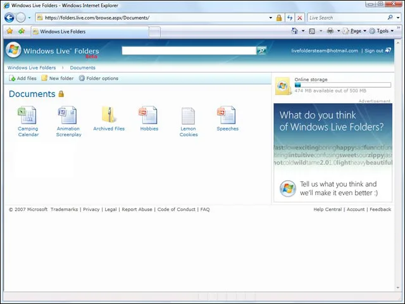405x304 pixels.
Task: Click the Refresh button
Action: (x=290, y=18)
